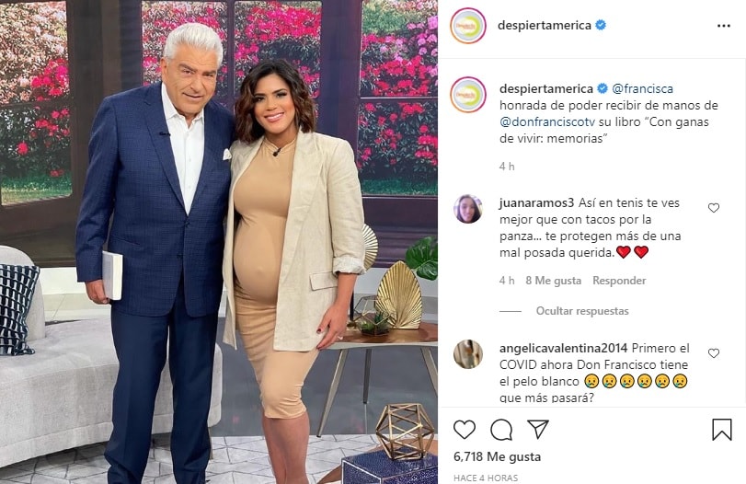This screenshot has width=746, height=484.
Task: Open 6,718 Me gusta likes list
Action: [x=497, y=457]
